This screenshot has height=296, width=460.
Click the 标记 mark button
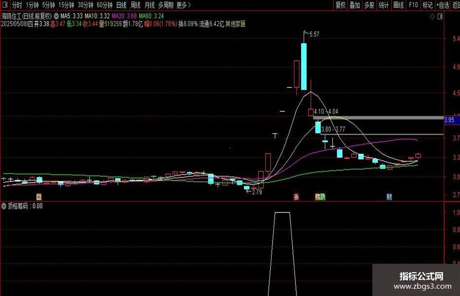tap(427, 5)
